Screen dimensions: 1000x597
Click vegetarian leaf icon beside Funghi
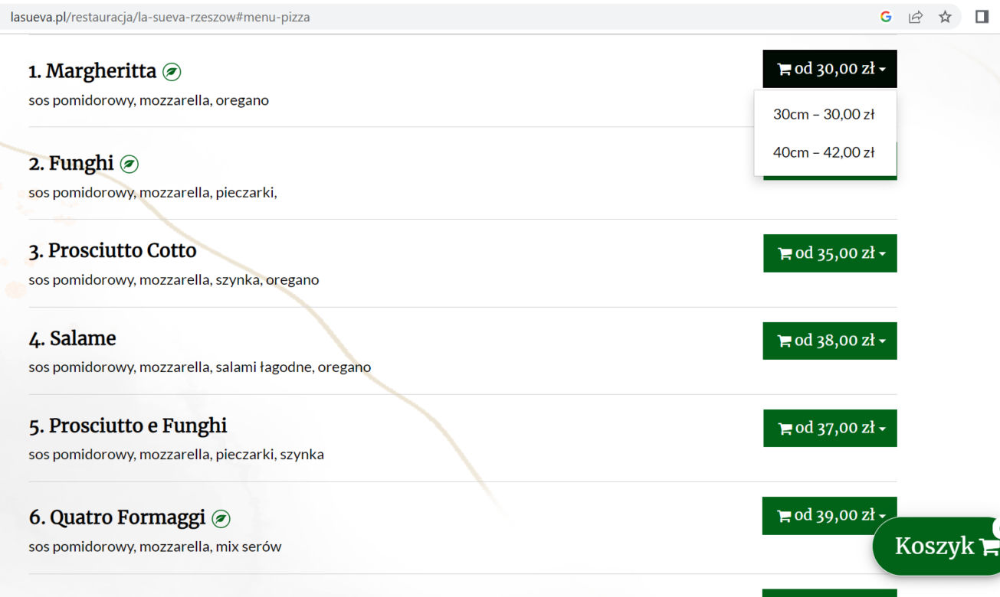point(130,164)
